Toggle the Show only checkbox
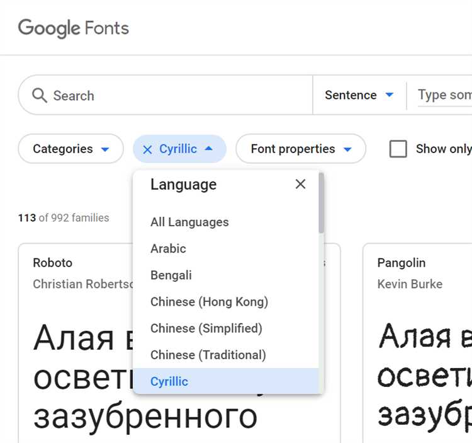 [x=398, y=149]
